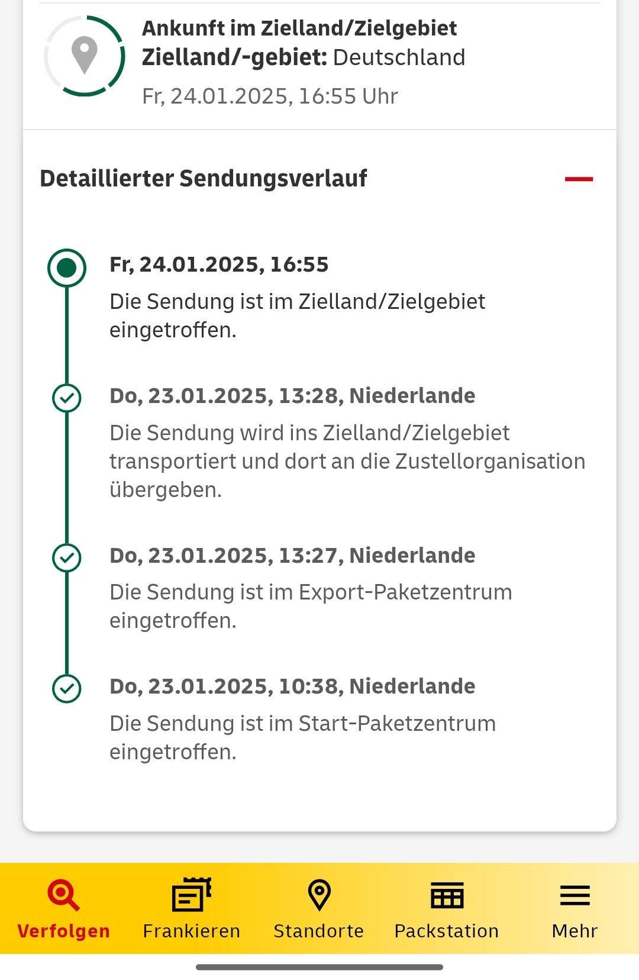Tap the Standorte location pin icon
The height and width of the screenshot is (980, 639).
point(319,895)
